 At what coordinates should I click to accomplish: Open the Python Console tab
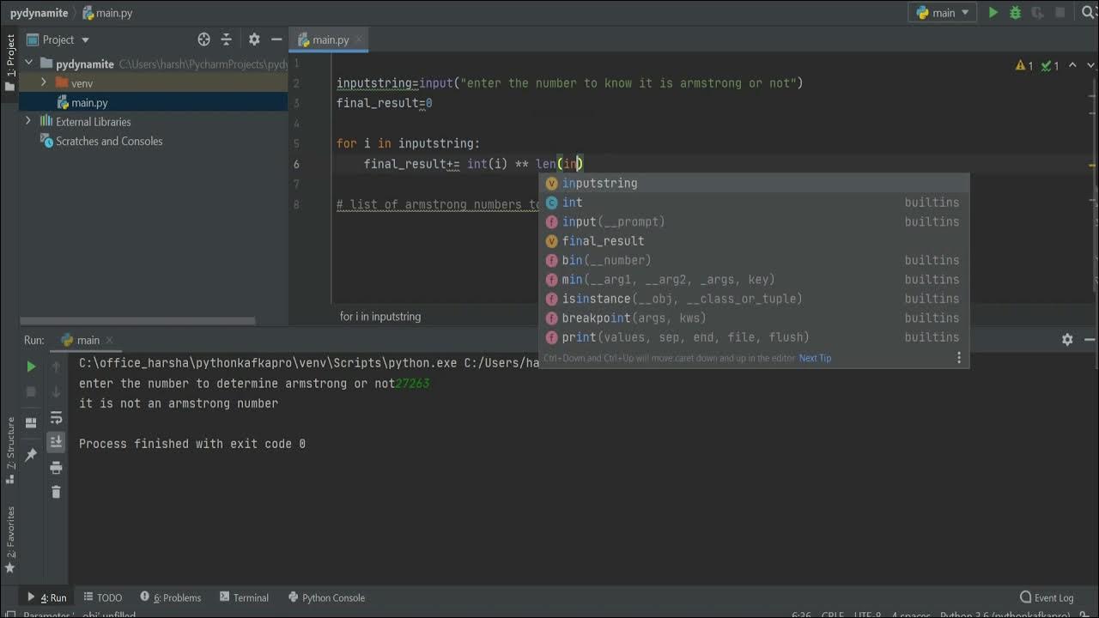[x=326, y=597]
